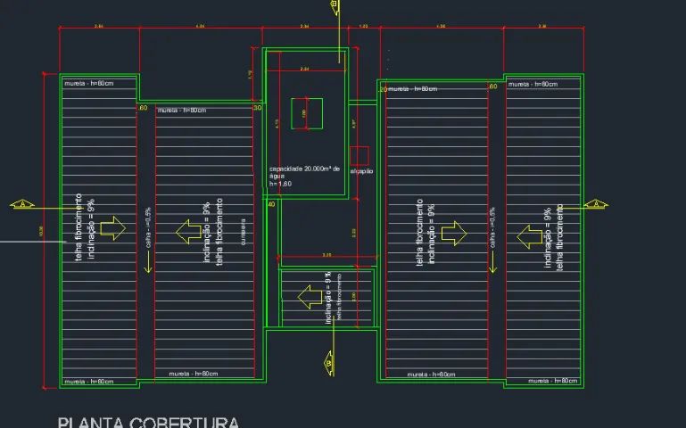This screenshot has width=686, height=428.
Task: Click the left calha downward flow arrow
Action: coord(148,263)
